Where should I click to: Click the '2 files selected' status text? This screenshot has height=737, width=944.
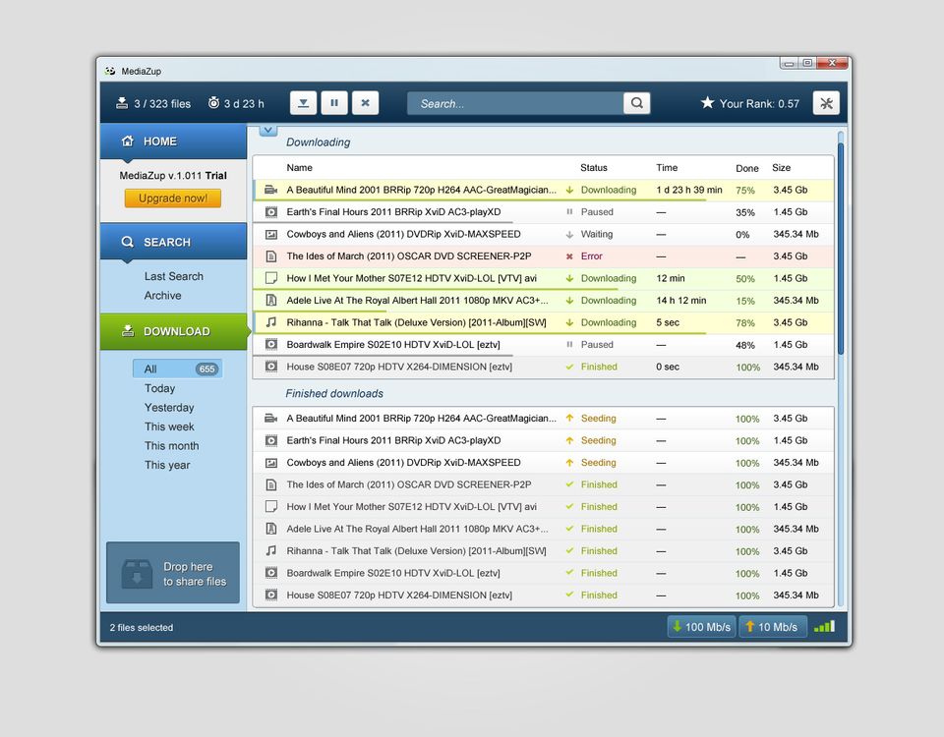142,628
